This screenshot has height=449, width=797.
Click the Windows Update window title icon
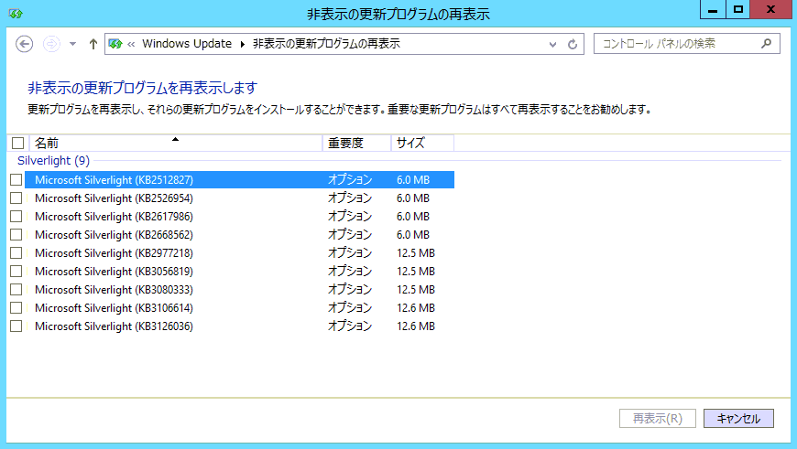click(x=16, y=13)
